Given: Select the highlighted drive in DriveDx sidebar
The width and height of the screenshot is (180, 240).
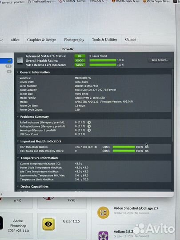Looking at the screenshot, I should coord(6,61).
